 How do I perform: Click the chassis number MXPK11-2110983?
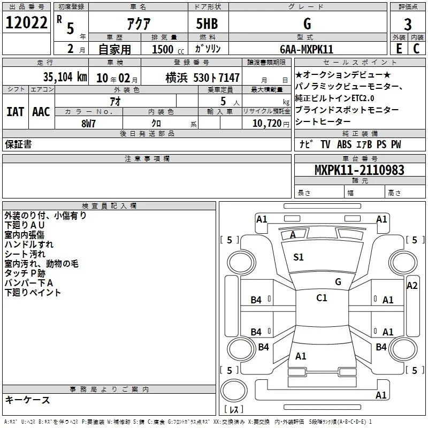[360, 170]
